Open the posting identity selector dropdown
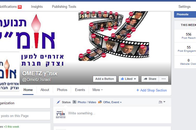This screenshot has height=130, width=196. click(x=162, y=102)
